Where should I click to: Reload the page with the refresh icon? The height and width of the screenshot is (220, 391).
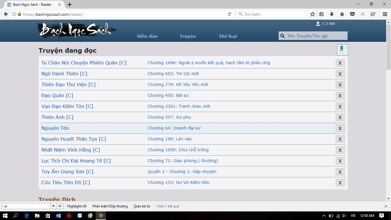[x=229, y=14]
